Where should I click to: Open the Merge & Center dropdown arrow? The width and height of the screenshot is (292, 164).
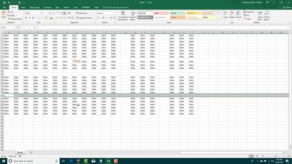94,18
